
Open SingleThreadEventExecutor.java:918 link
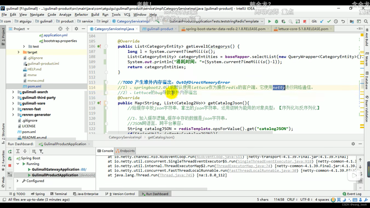point(275,161)
